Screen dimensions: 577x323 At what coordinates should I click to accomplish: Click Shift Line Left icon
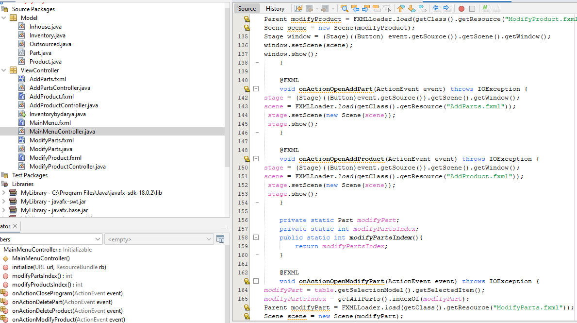[437, 8]
